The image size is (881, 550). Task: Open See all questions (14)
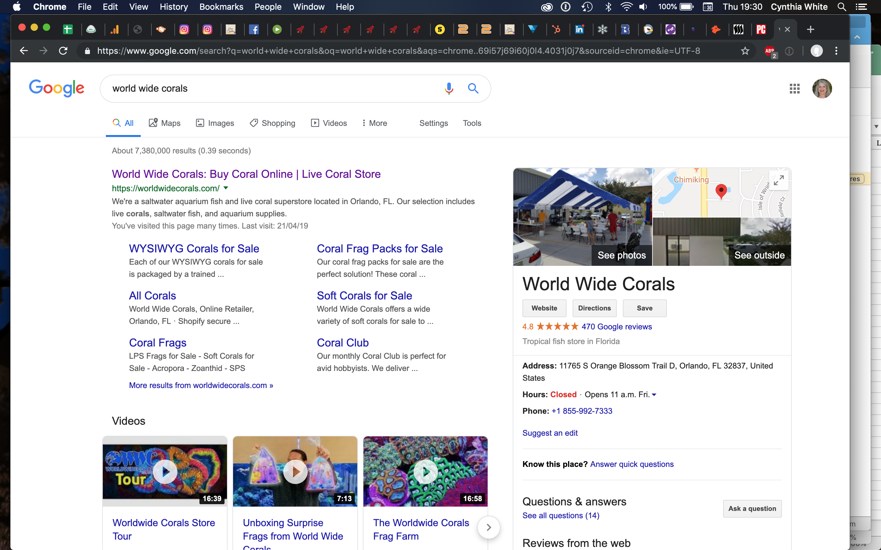click(x=561, y=515)
